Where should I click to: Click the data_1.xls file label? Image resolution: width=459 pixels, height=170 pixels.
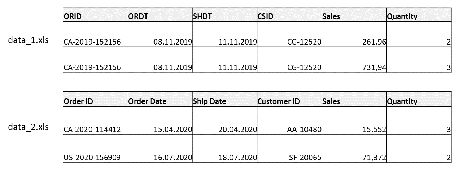coord(28,40)
